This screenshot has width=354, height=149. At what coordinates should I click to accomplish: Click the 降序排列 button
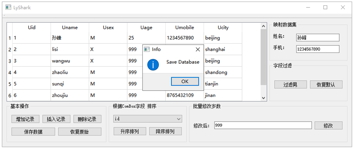pos(165,131)
